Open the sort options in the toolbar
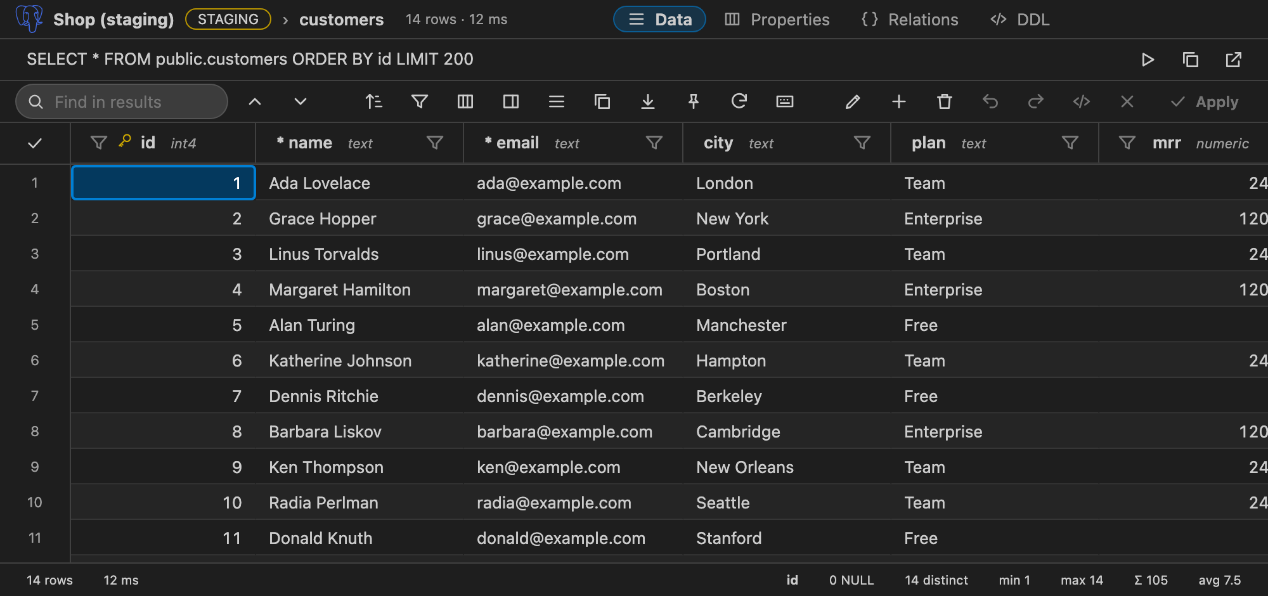This screenshot has height=596, width=1268. pyautogui.click(x=374, y=101)
